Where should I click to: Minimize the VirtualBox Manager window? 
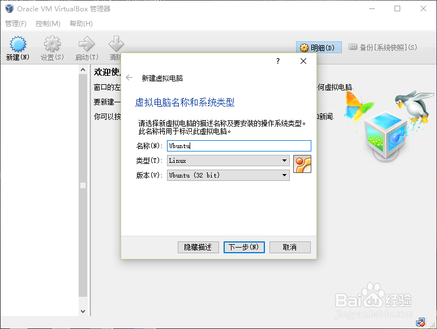[x=372, y=8]
